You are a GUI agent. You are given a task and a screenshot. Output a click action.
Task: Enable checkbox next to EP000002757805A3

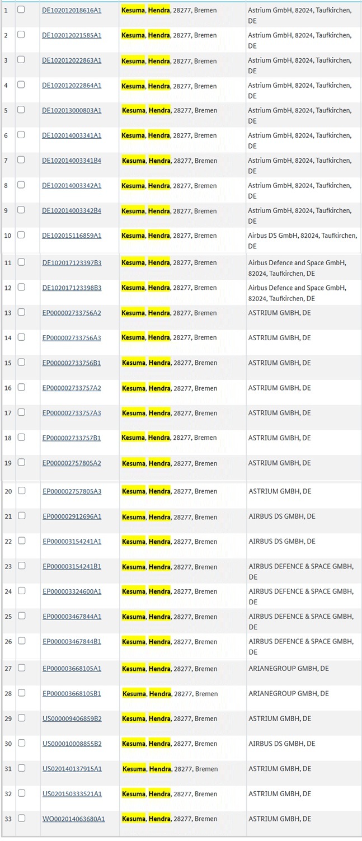(x=21, y=491)
